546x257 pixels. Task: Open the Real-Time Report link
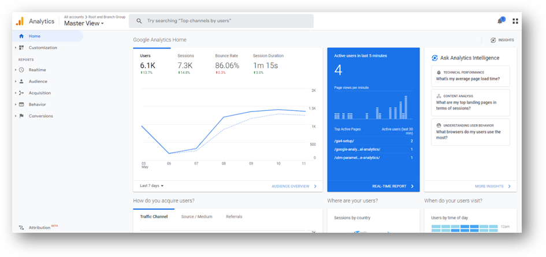389,187
